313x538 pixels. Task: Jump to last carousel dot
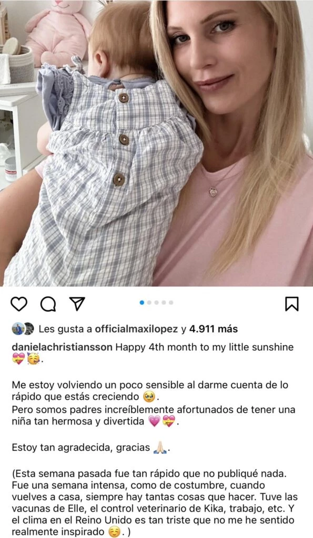171,303
